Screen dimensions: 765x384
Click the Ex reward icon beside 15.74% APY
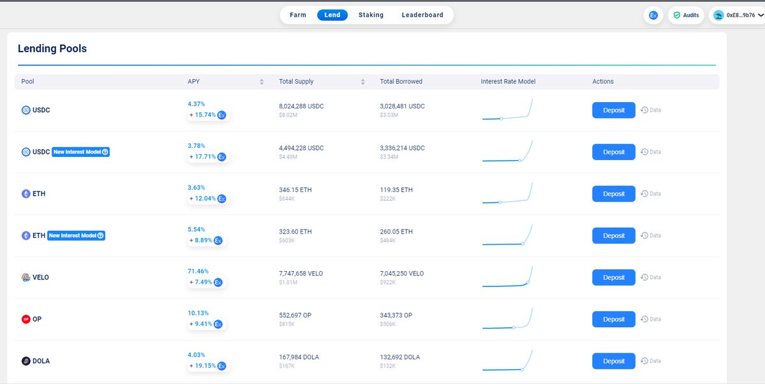221,115
